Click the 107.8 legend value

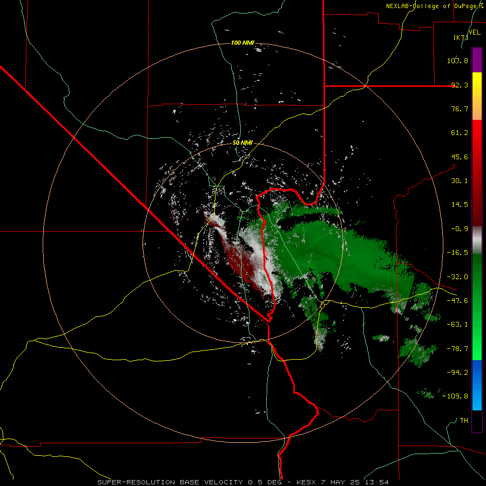[x=457, y=60]
